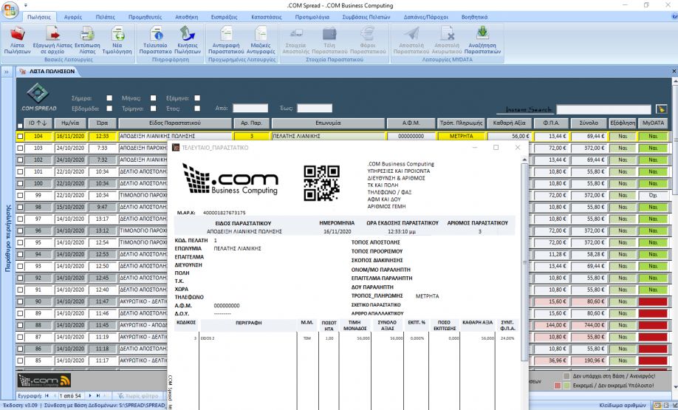Click the Έως date input field

315,108
